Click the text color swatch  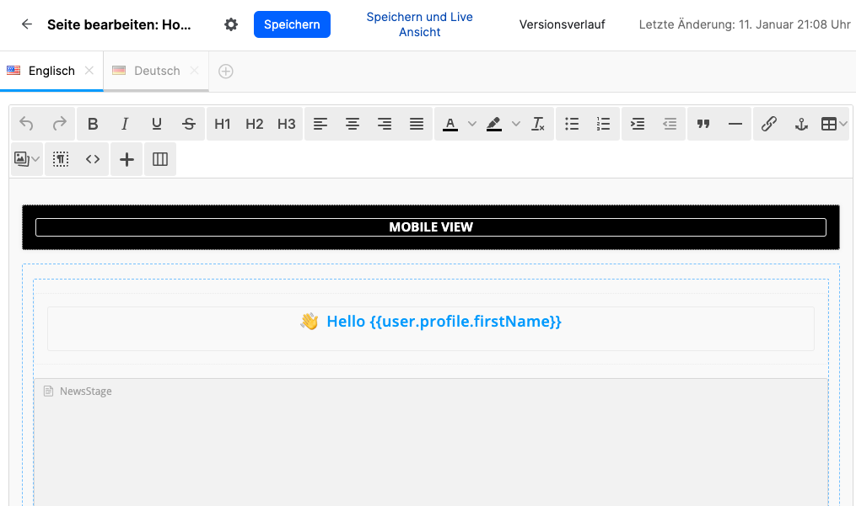point(450,124)
